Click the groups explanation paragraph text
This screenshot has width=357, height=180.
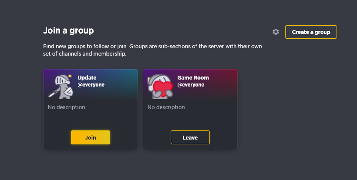pyautogui.click(x=152, y=50)
